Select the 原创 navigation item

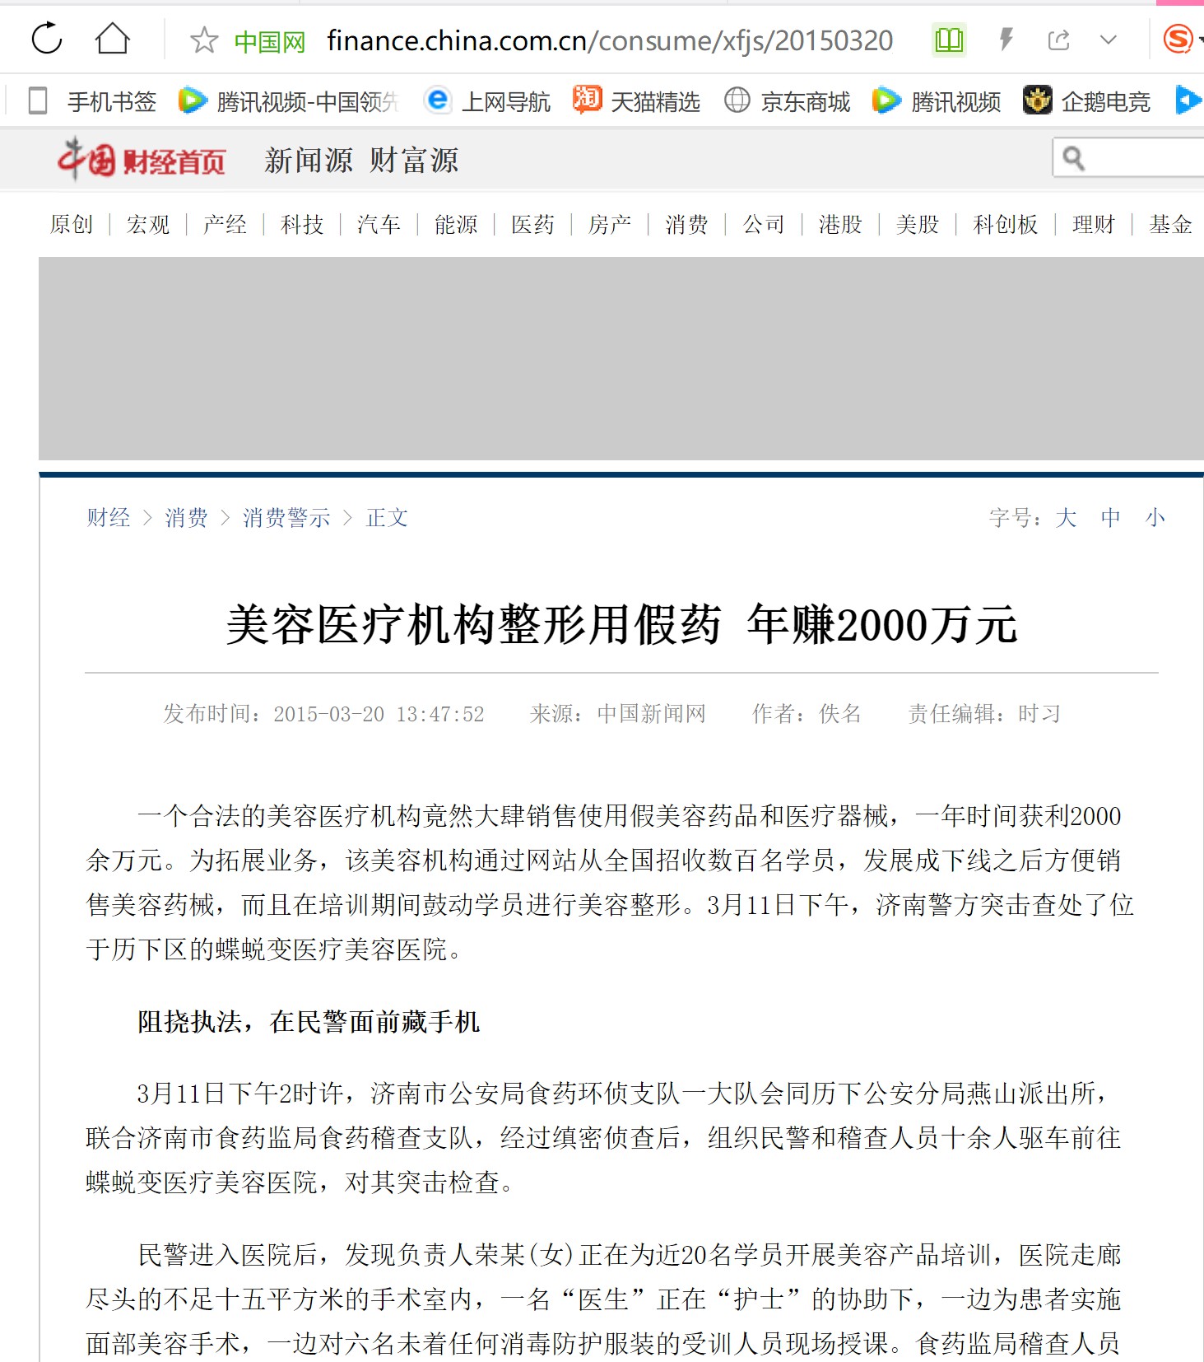click(72, 224)
